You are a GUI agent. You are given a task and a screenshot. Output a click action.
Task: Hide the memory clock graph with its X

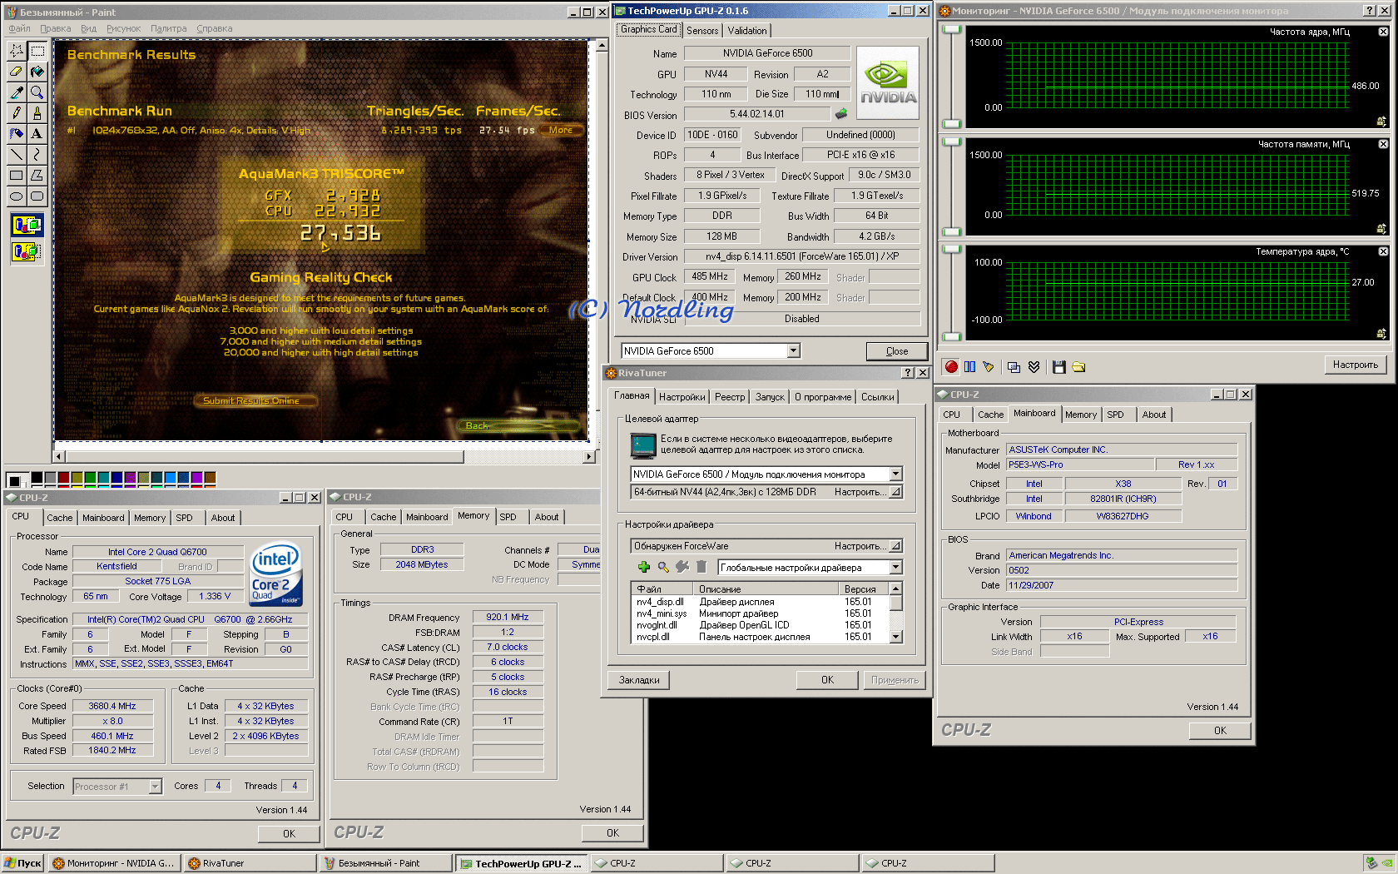pyautogui.click(x=1383, y=144)
